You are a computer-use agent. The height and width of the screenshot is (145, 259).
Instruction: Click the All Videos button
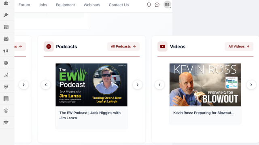tap(239, 47)
